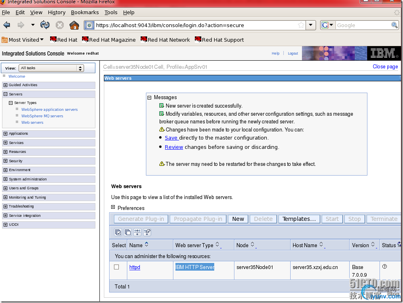Click the Google search input field

[x=363, y=25]
